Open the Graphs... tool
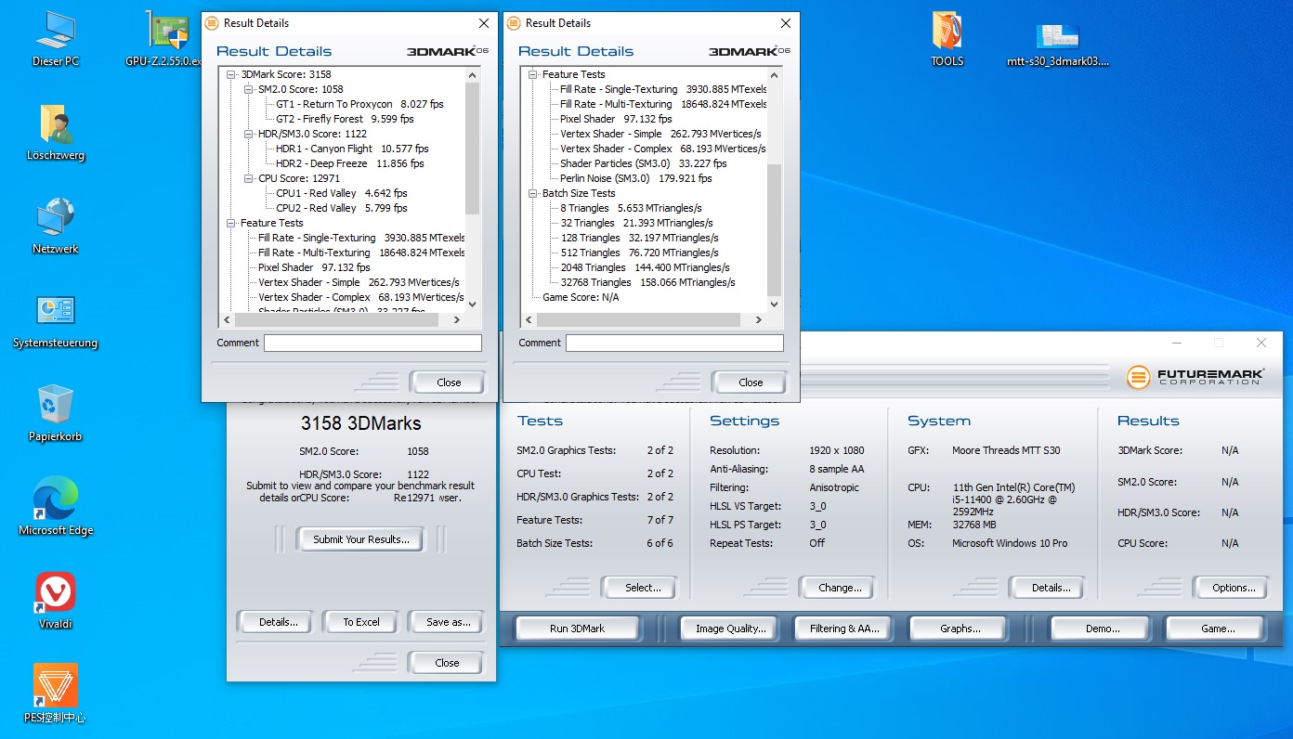 (x=960, y=629)
